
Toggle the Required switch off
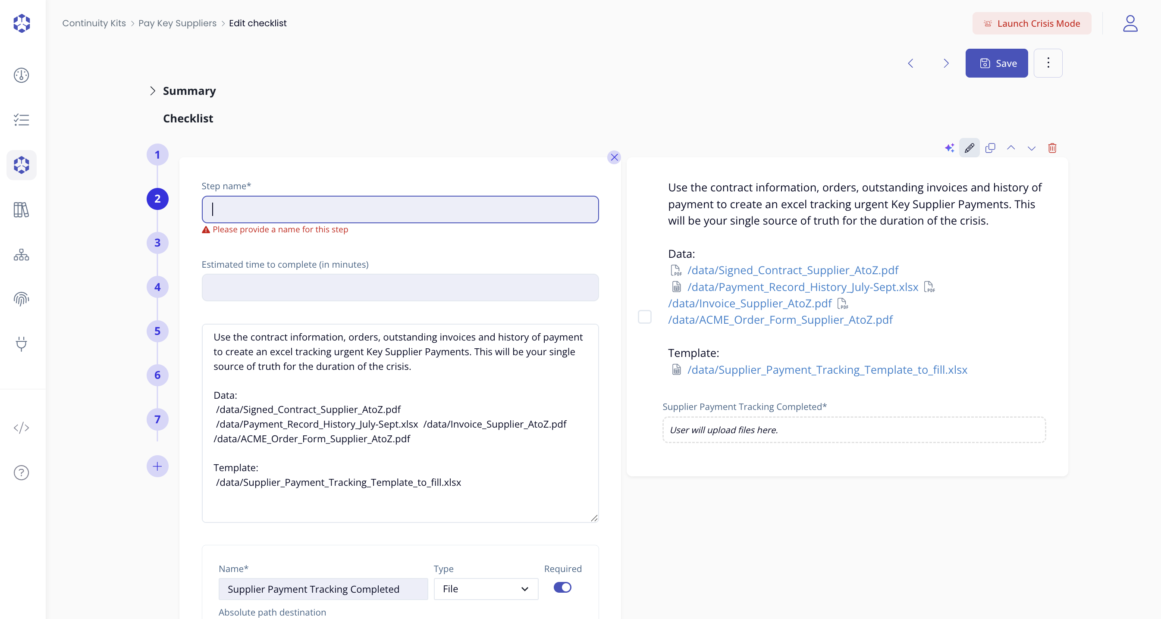562,588
